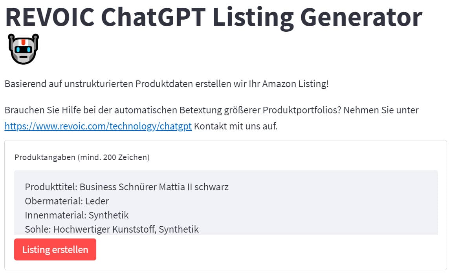Click the Basierend auf unstrukturierten Produktdaten sentence
This screenshot has width=449, height=273.
click(167, 84)
